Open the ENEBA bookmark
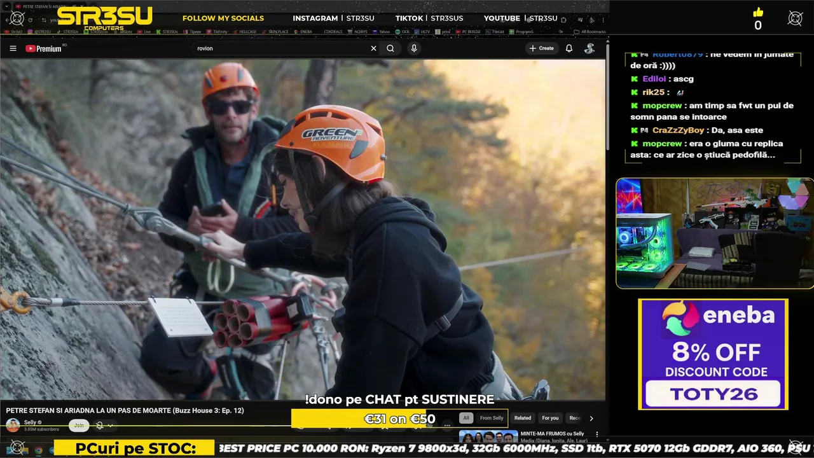The image size is (814, 458). click(302, 32)
